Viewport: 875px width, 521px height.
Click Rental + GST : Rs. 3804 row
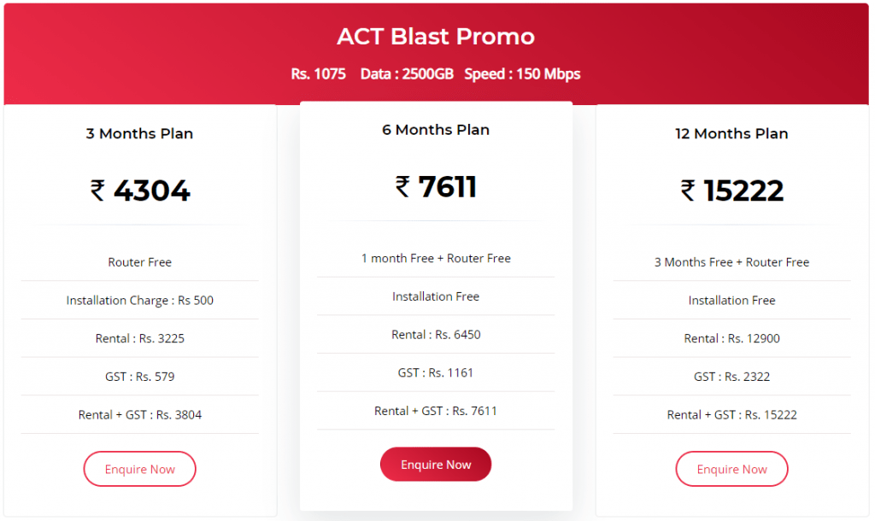[139, 414]
